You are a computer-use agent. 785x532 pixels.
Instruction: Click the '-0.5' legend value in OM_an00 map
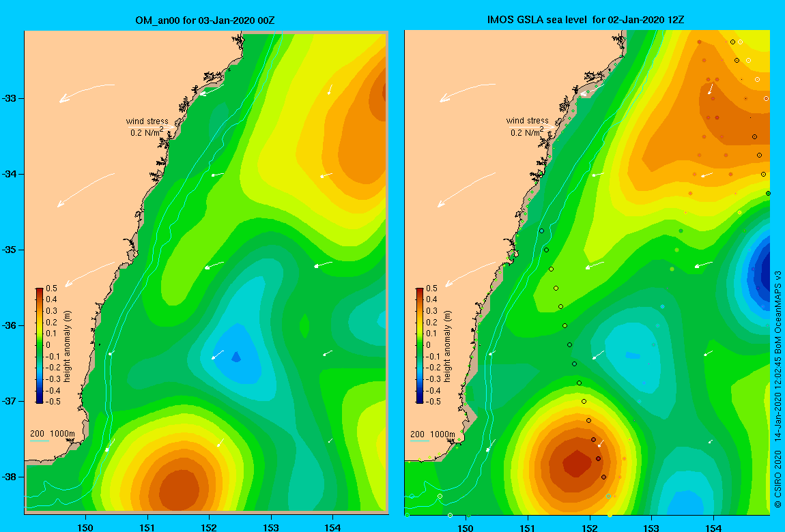pyautogui.click(x=53, y=402)
